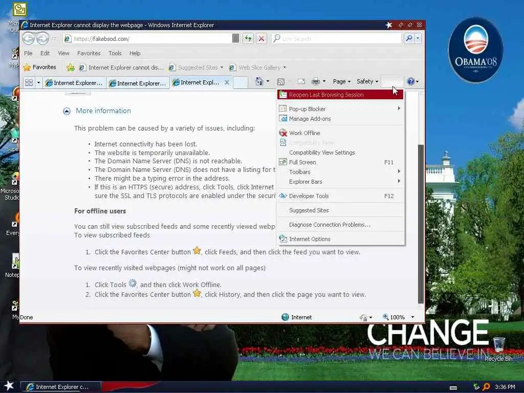524x393 pixels.
Task: Open the Page dropdown menu
Action: tap(341, 81)
